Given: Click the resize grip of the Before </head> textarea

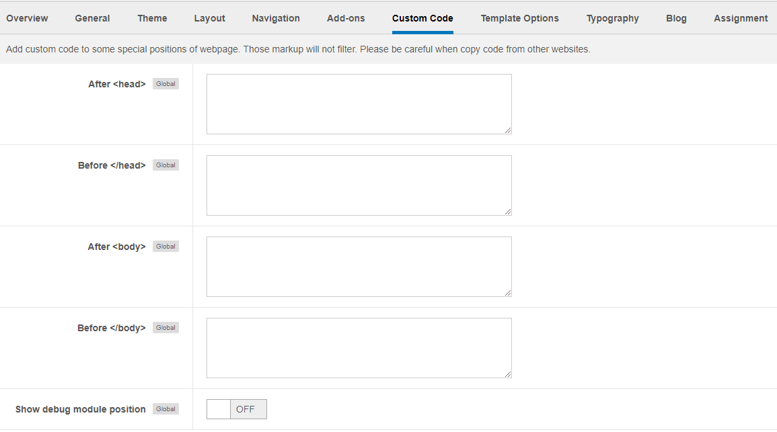Looking at the screenshot, I should pos(509,212).
